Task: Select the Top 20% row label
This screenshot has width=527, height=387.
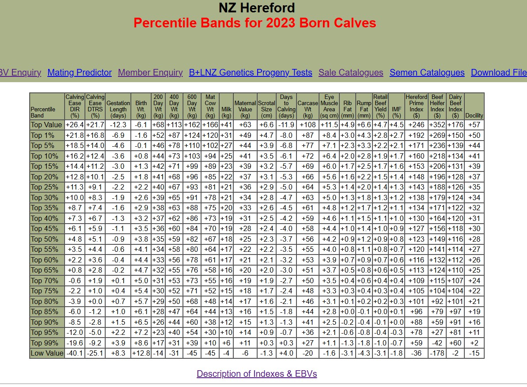Action: [x=47, y=177]
